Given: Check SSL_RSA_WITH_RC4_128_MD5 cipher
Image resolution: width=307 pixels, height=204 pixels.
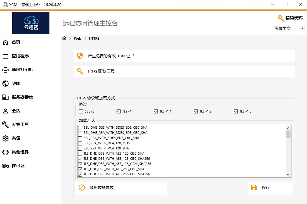Looking at the screenshot, I should (x=80, y=143).
